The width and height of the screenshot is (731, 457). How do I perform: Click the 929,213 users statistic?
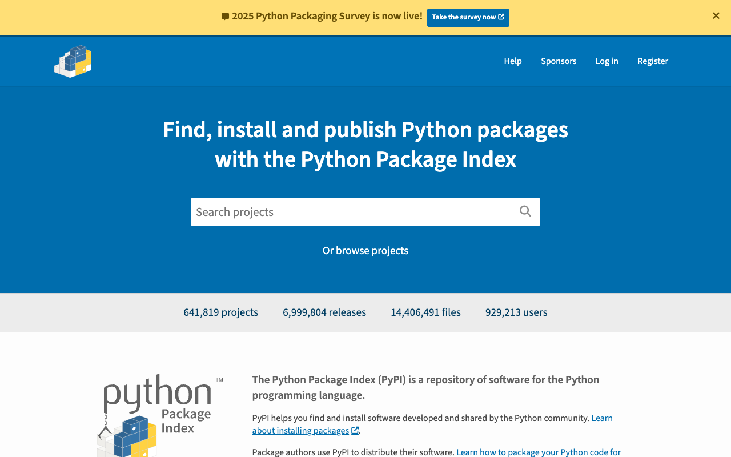(516, 312)
